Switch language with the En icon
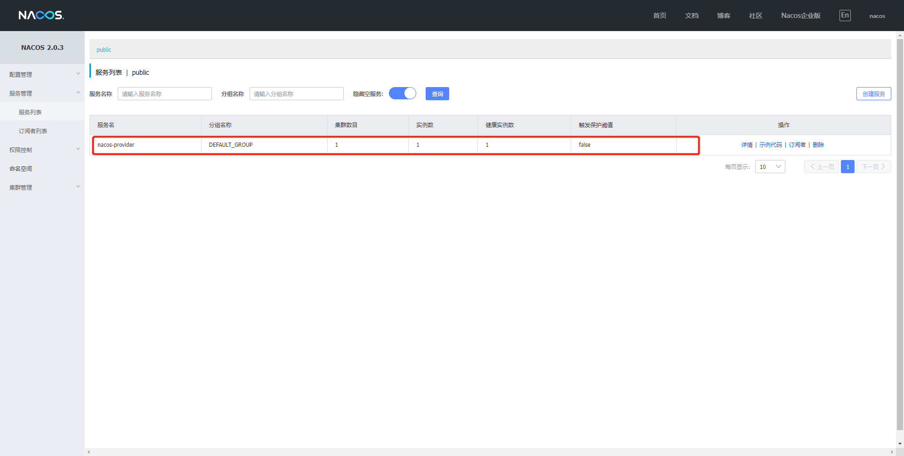The width and height of the screenshot is (904, 456). click(845, 16)
